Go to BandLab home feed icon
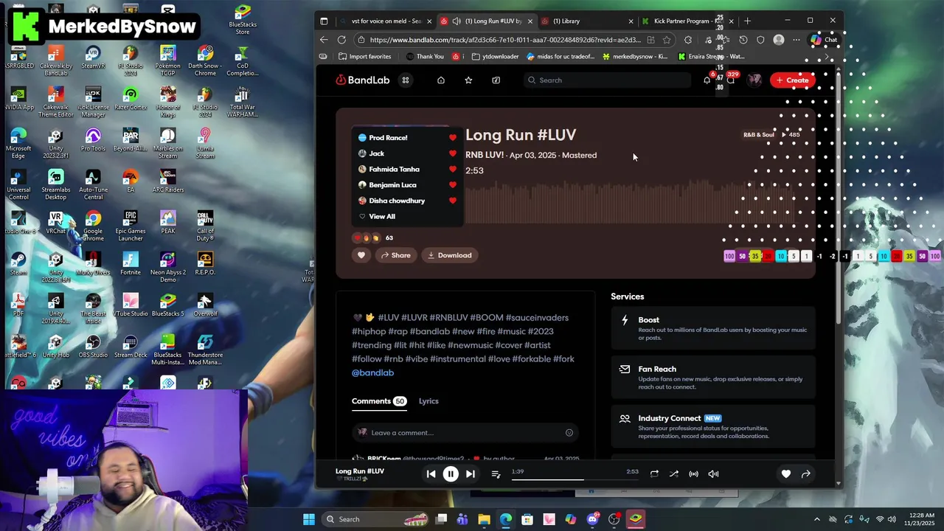Screen dimensions: 944x531 click(x=441, y=80)
